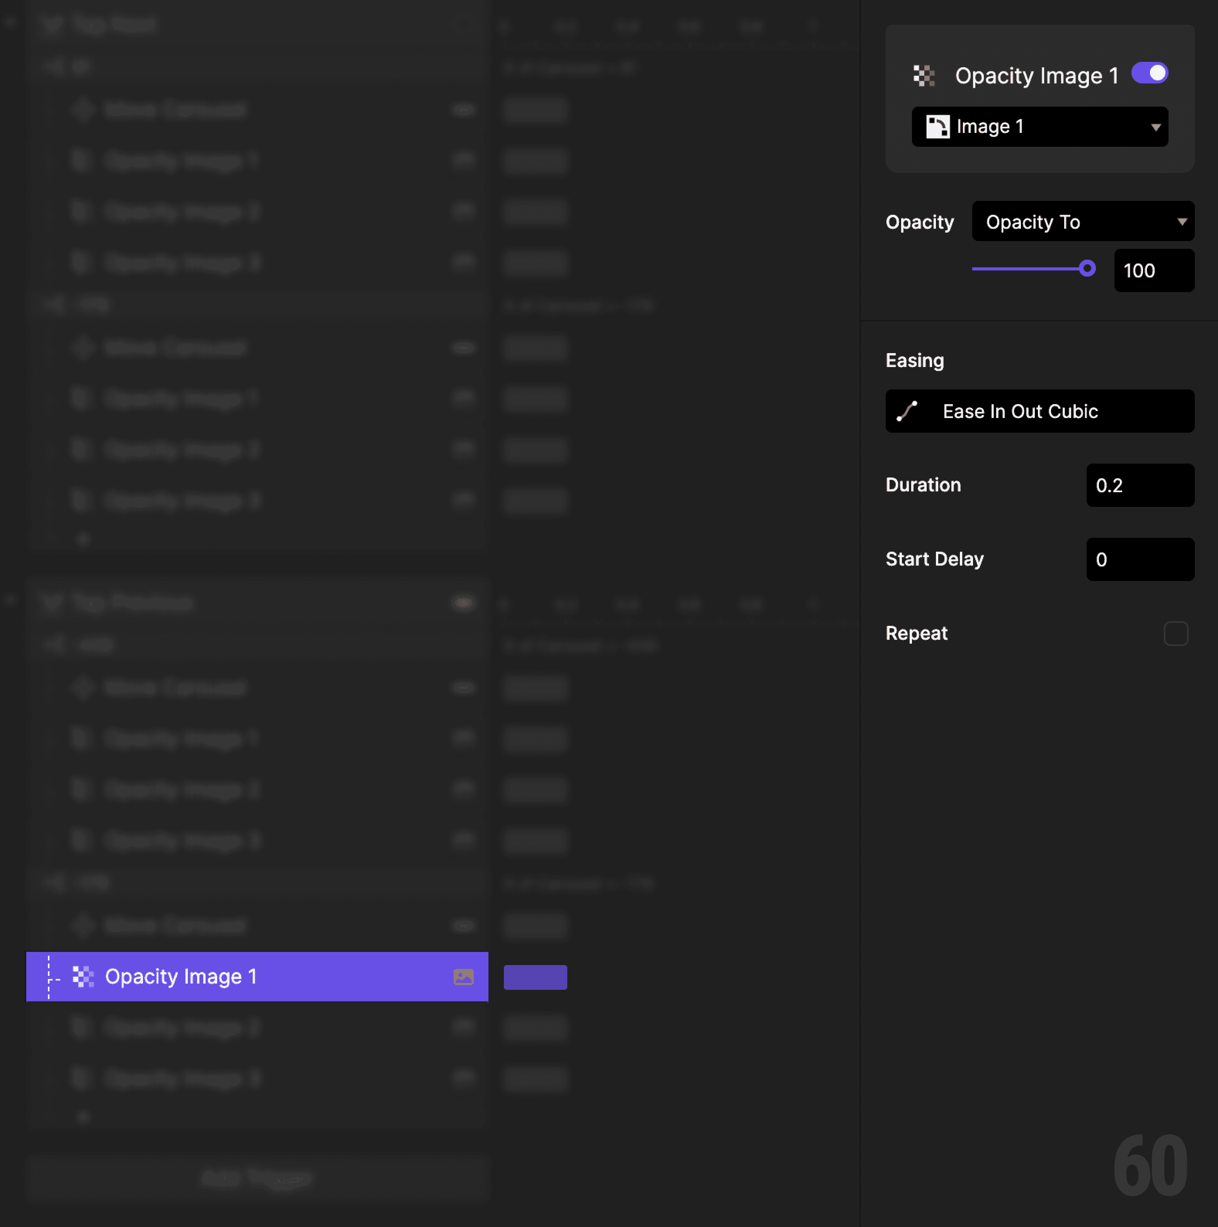Click the Add button below the layer list
This screenshot has height=1227, width=1218.
(256, 1178)
